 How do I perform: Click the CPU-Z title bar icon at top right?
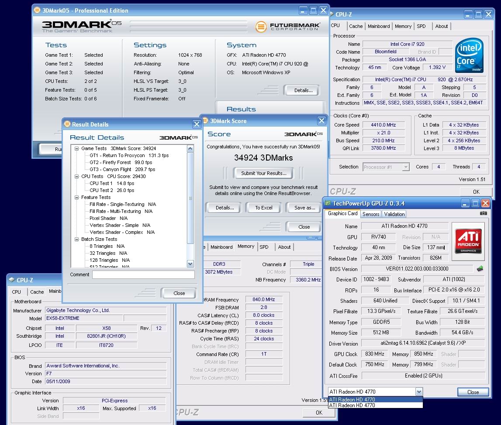[x=332, y=14]
